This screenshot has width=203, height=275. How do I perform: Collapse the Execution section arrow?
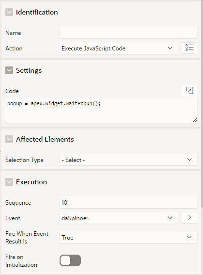tap(9, 182)
